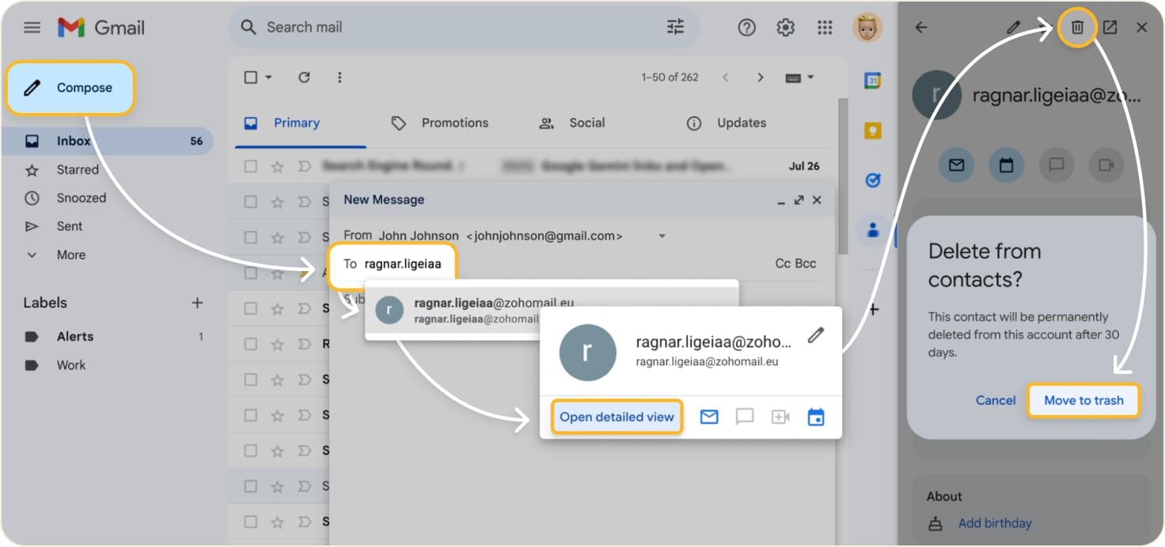Switch to the Promotions tab
This screenshot has height=547, width=1165.
click(x=454, y=123)
